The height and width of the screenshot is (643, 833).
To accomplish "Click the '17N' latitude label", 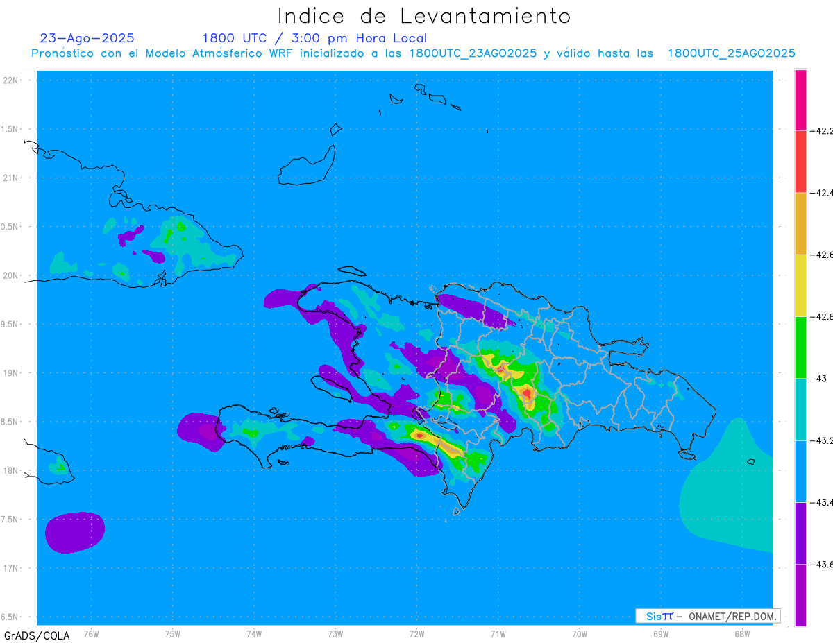I will 12,568.
